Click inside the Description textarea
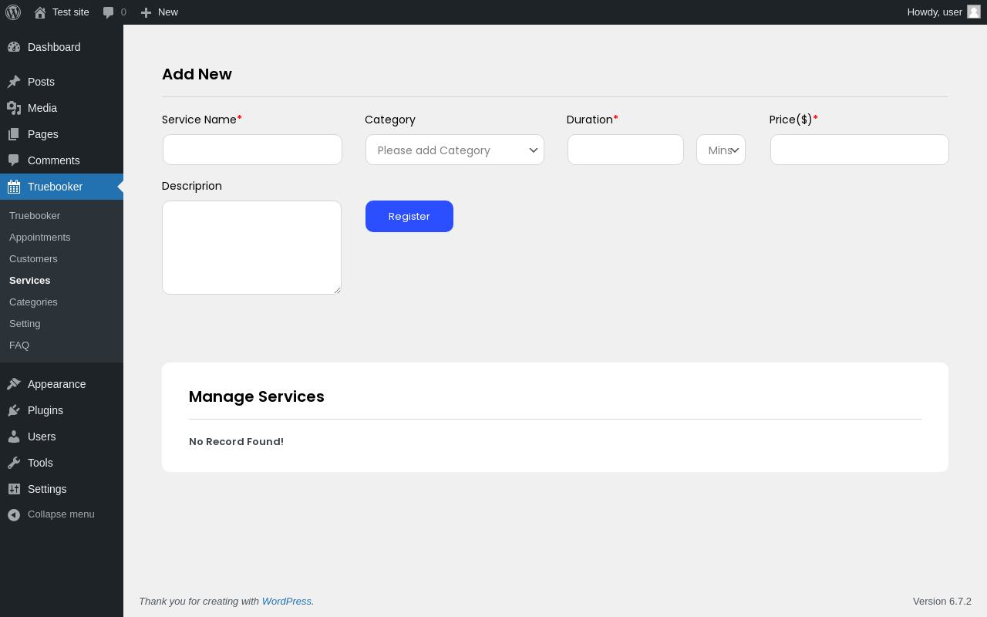 [251, 248]
